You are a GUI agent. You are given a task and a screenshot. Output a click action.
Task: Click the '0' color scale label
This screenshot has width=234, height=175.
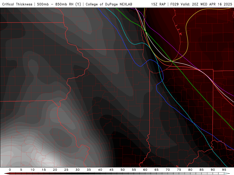coord(10,170)
